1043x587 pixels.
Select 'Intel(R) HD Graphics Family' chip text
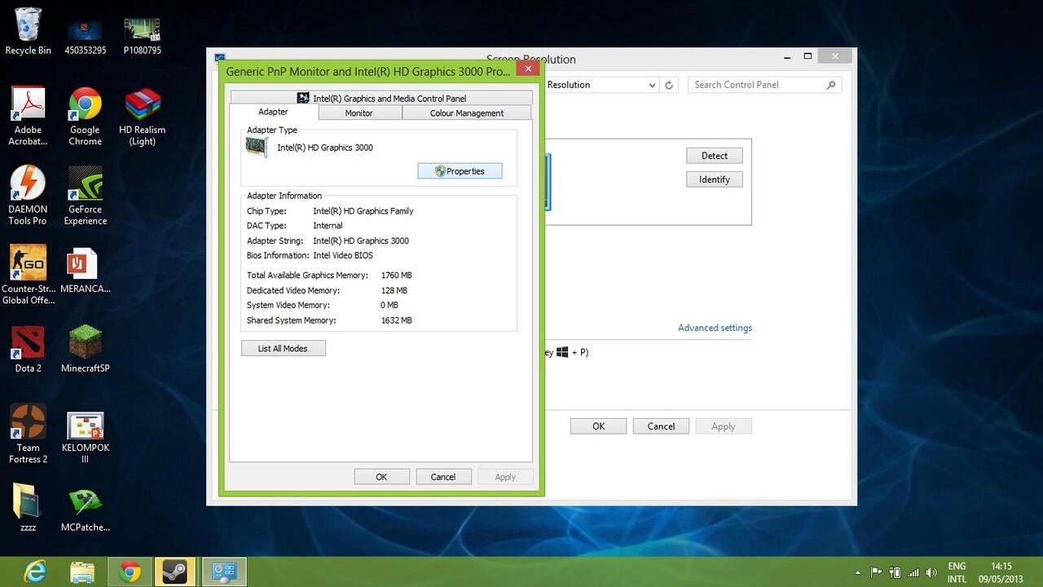tap(363, 211)
